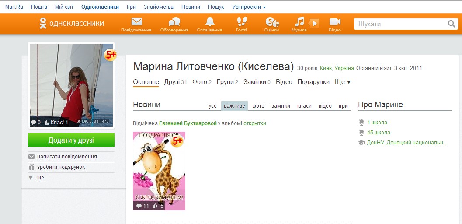Open Пошта in top bar
Viewport: 462px width, 224px height.
[39, 7]
